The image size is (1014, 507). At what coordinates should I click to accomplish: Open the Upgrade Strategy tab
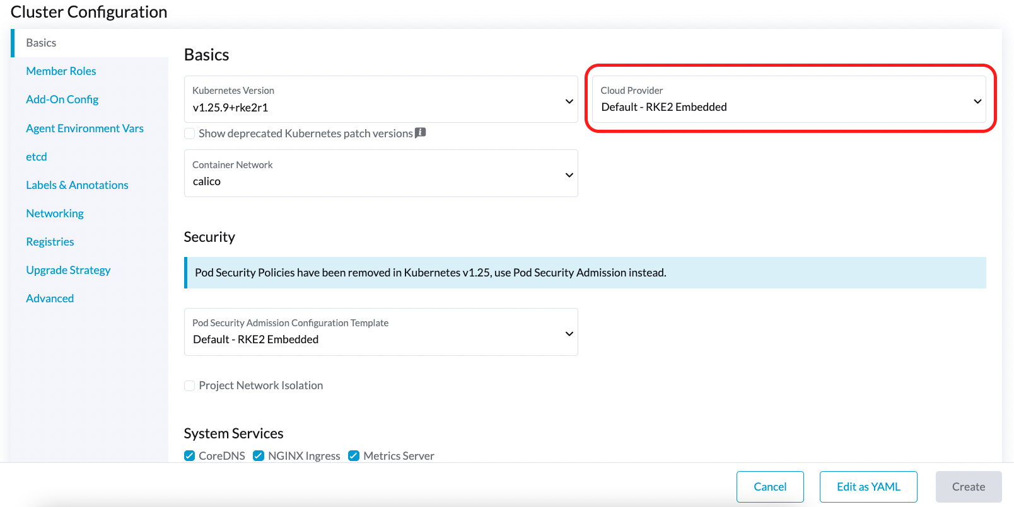(68, 270)
